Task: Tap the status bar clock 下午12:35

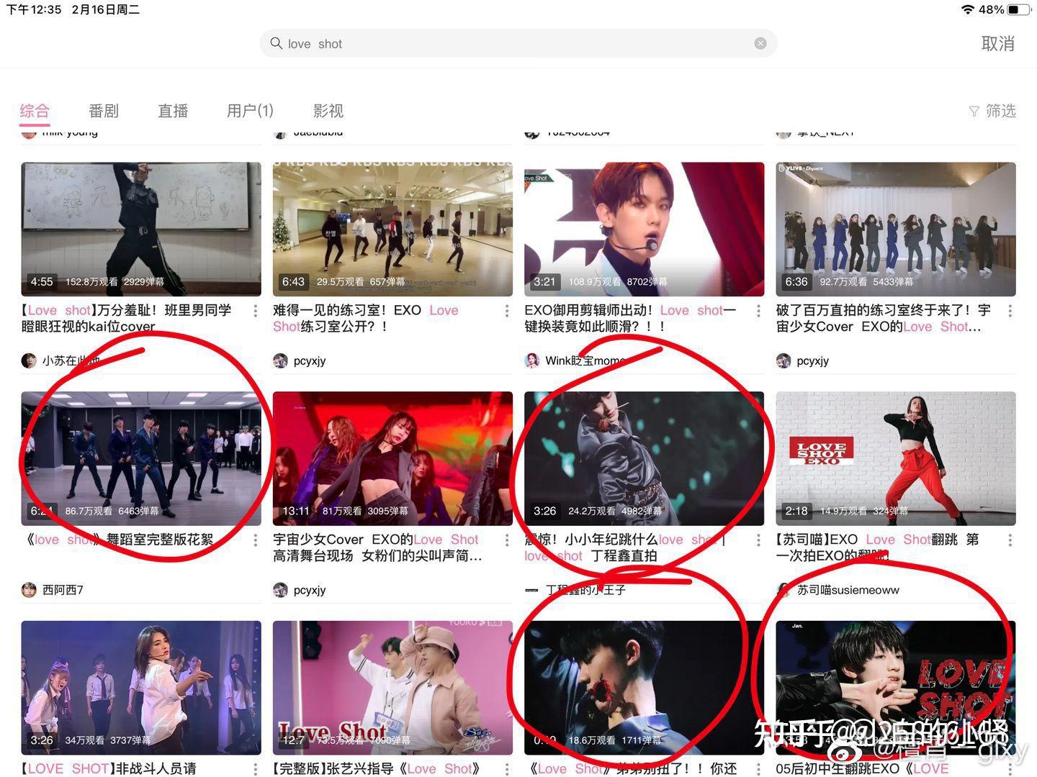Action: click(34, 9)
